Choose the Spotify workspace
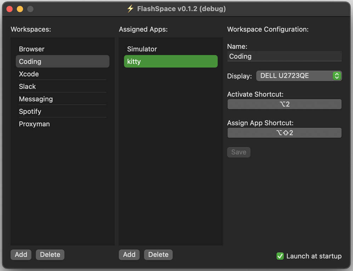 pos(62,111)
